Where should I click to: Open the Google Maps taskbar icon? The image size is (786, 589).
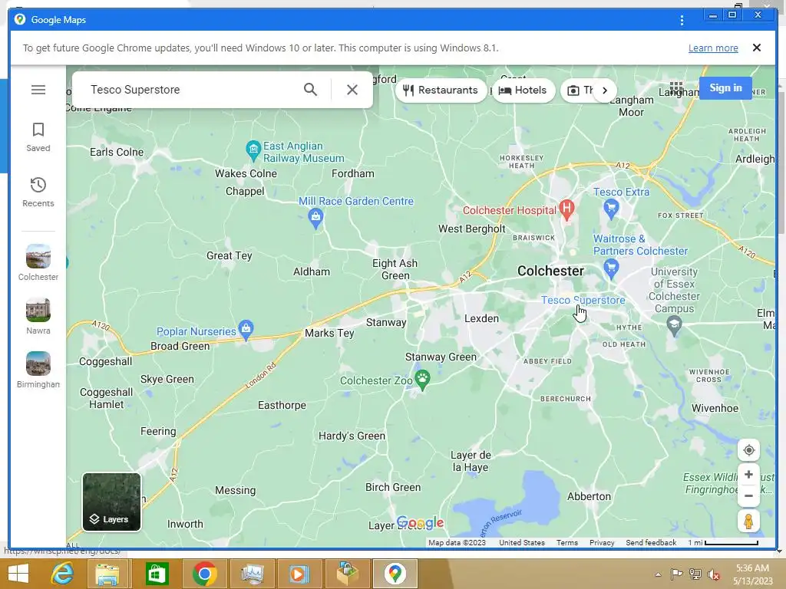tap(395, 574)
